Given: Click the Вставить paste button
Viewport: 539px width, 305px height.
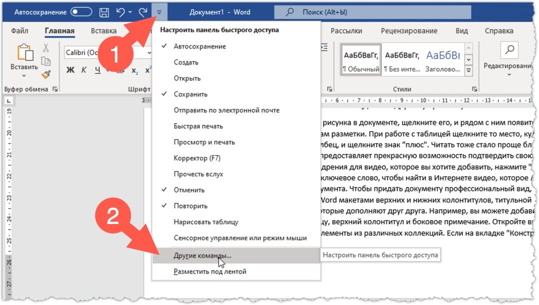Looking at the screenshot, I should [x=24, y=56].
